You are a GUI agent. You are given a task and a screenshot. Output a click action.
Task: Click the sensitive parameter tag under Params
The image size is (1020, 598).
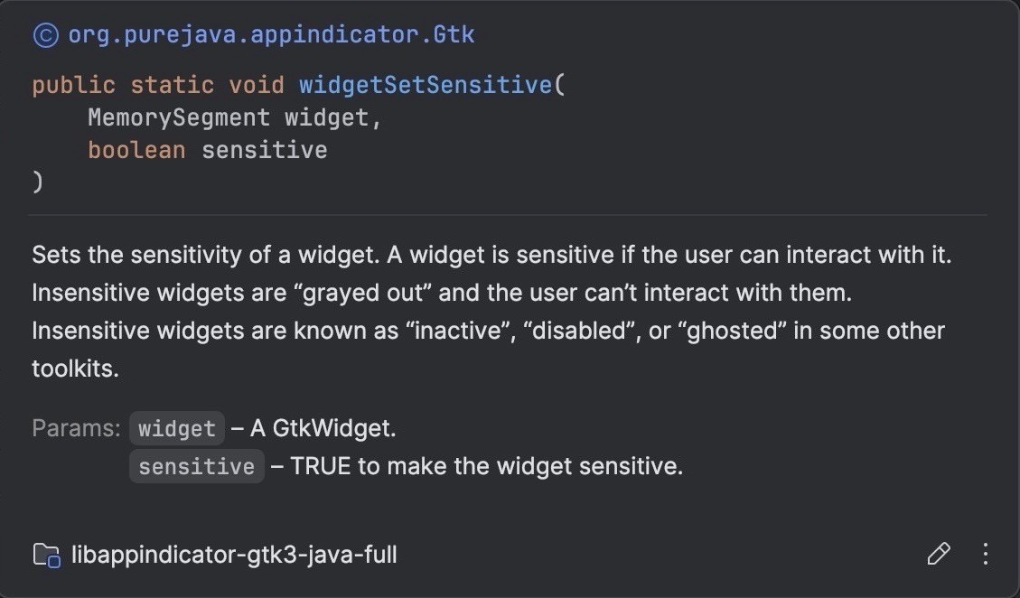196,466
